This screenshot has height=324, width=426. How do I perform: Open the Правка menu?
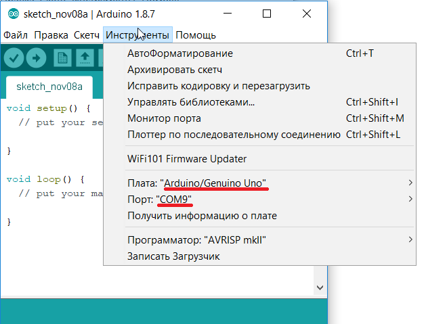(51, 35)
